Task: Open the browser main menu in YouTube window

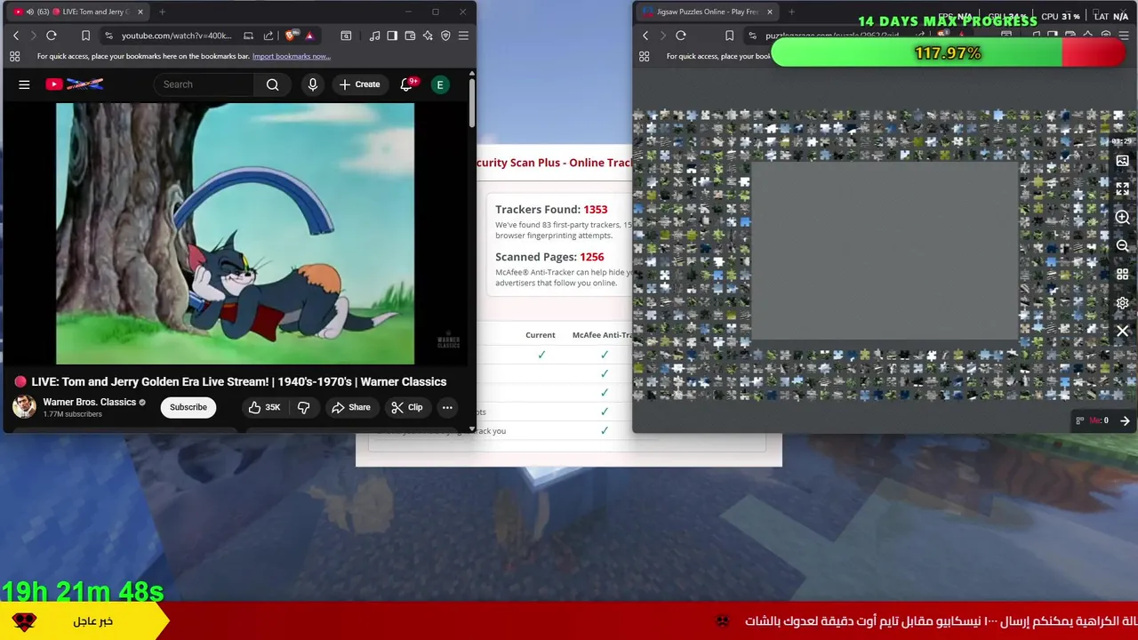Action: pos(463,36)
